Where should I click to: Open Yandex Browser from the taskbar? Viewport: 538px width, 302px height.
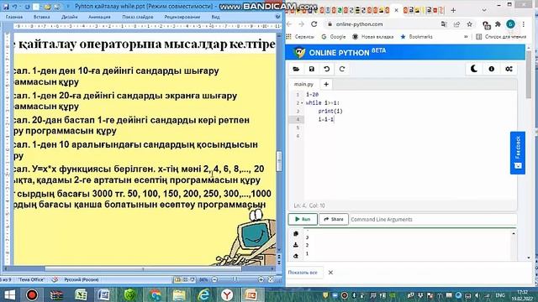[227, 294]
